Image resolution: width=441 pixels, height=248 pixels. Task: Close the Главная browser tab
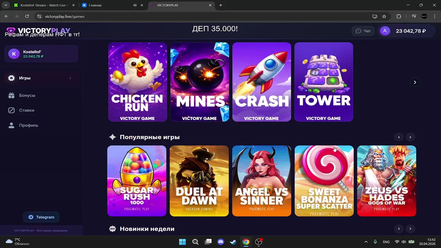142,5
